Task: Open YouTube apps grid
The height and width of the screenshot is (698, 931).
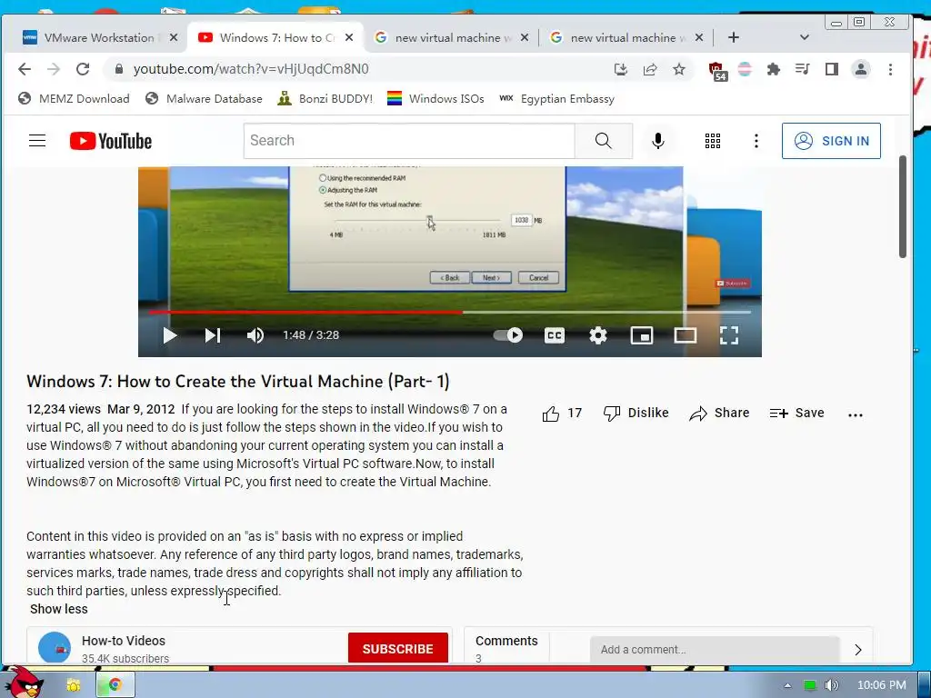Action: point(713,141)
